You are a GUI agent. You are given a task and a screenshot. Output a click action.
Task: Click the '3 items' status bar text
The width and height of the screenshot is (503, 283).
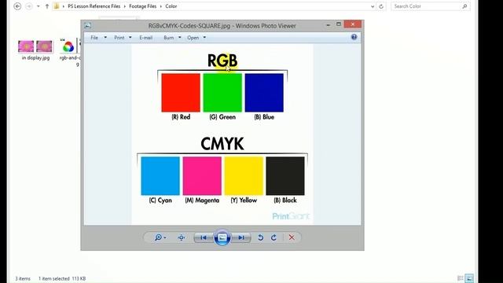[23, 278]
